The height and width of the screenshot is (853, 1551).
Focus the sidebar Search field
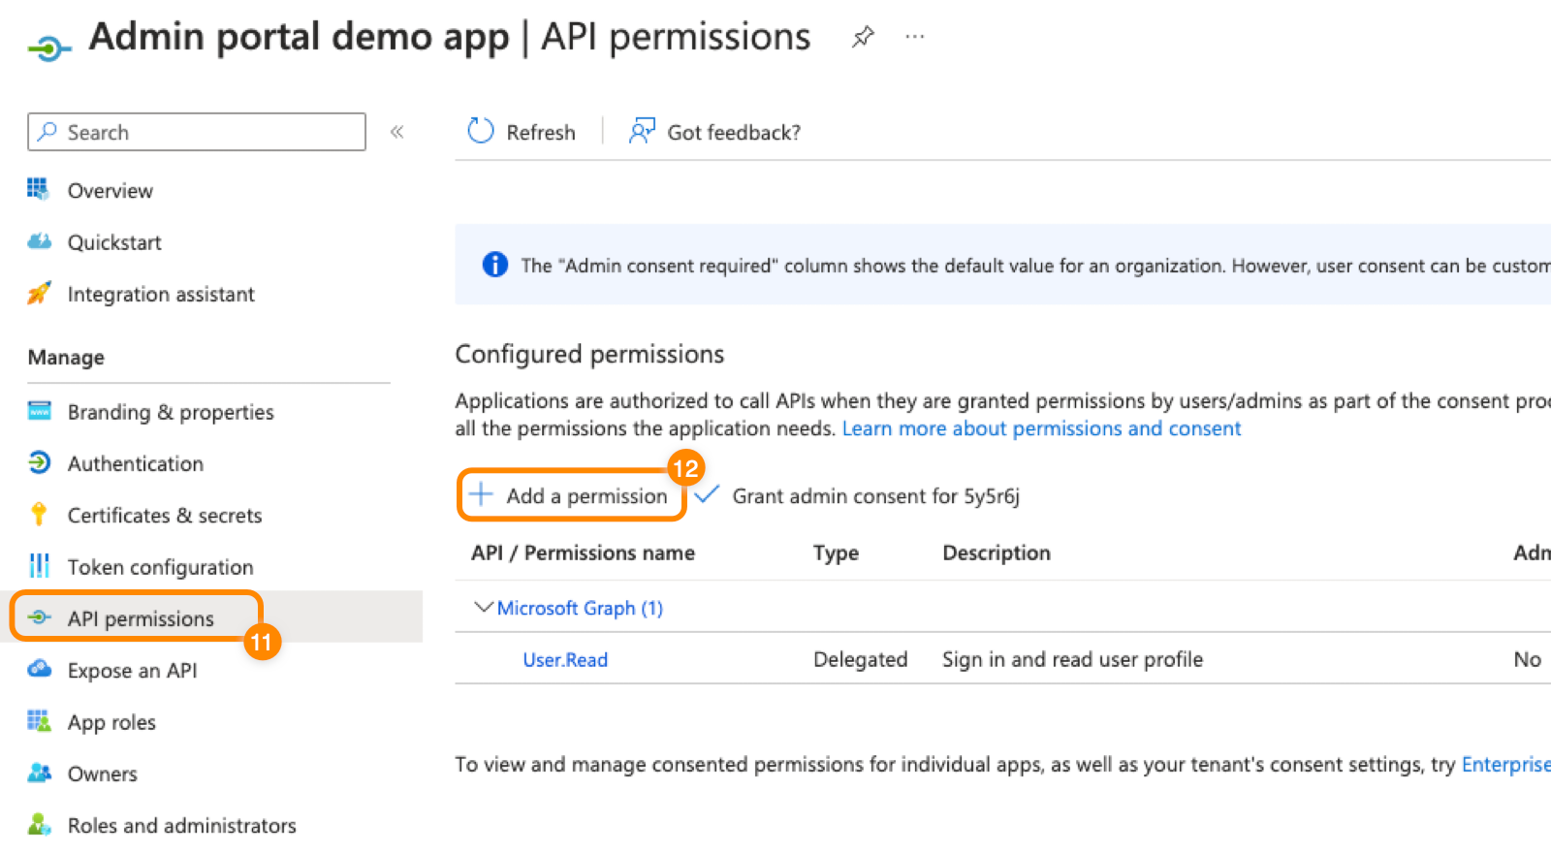coord(197,132)
